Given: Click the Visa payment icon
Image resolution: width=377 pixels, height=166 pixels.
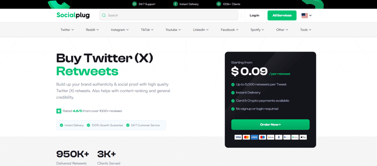Looking at the screenshot, I should click(x=238, y=137).
